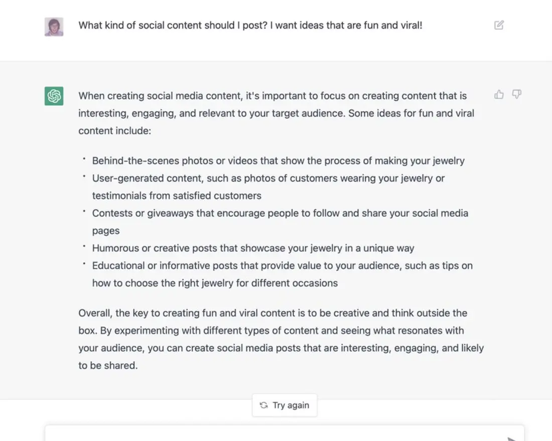Click the 'Educational or informative posts' bullet
552x441 pixels.
[283, 274]
